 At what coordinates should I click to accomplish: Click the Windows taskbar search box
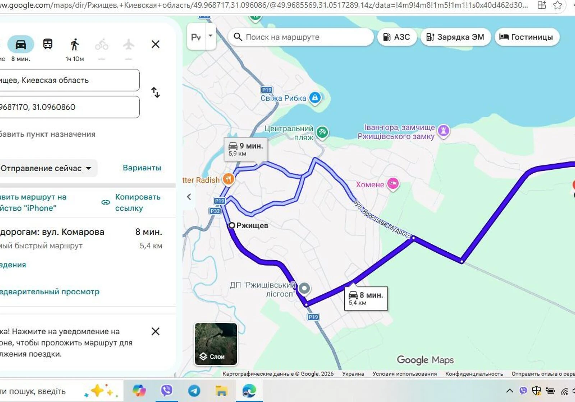[x=61, y=391]
